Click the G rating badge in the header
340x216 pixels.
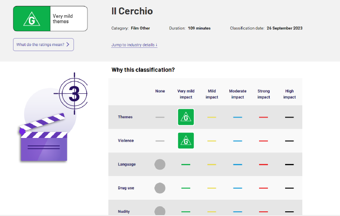32,19
